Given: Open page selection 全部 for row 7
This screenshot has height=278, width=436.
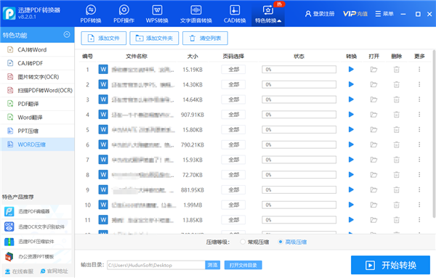Looking at the screenshot, I should [233, 160].
